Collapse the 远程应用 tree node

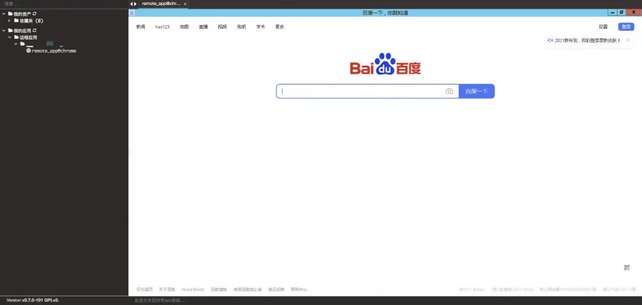coord(10,37)
